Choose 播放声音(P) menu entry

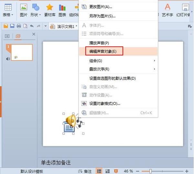118,43
